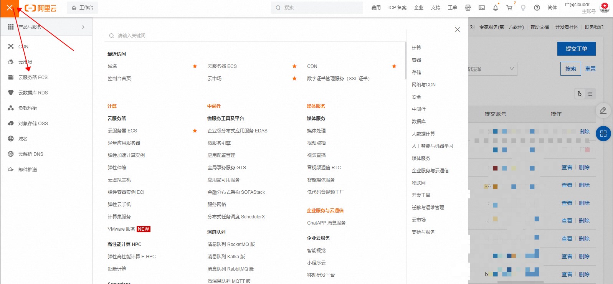
Task: Click the Alibaba Cloud logo
Action: pyautogui.click(x=40, y=8)
